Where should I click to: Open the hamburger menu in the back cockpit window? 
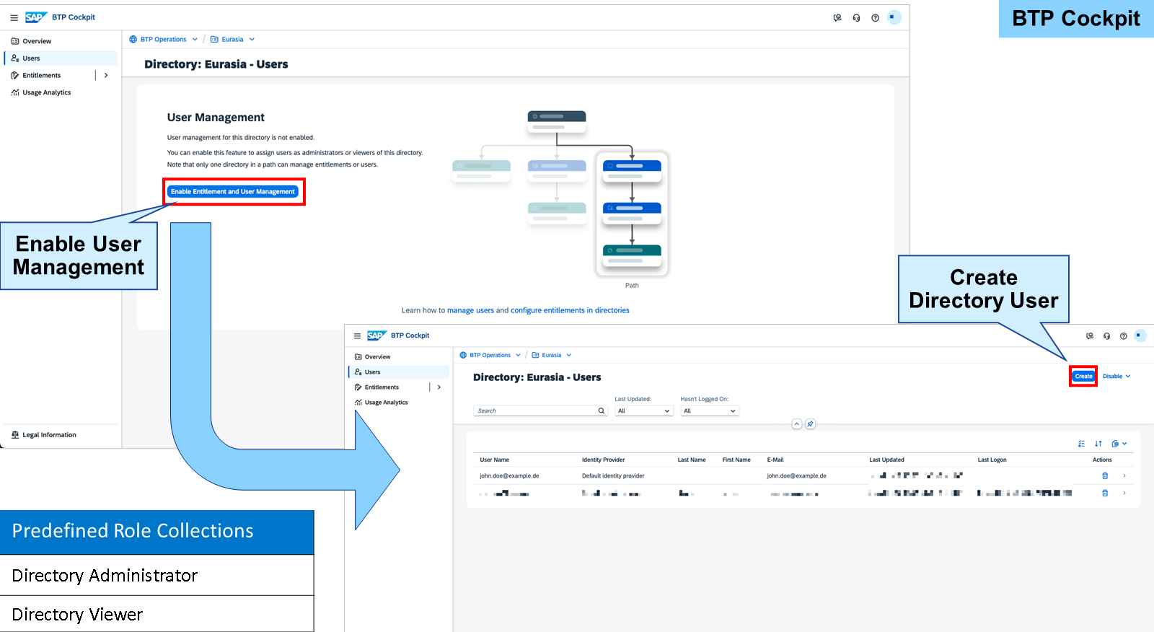coord(14,17)
